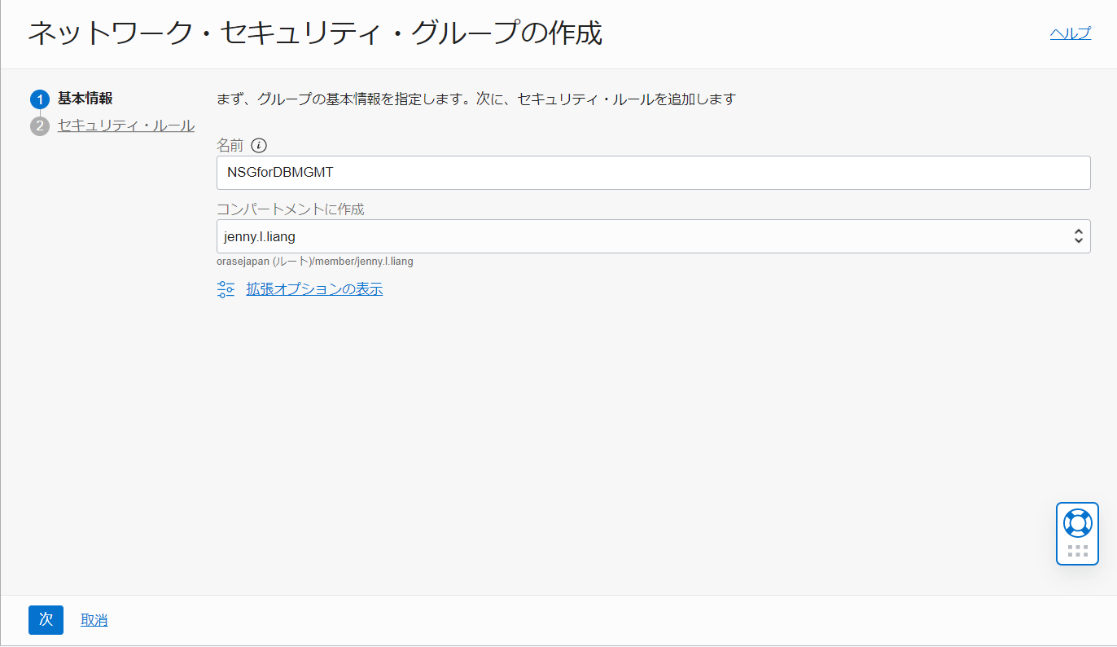1117x647 pixels.
Task: Go to the セキュリティ・ルール step
Action: [x=125, y=125]
